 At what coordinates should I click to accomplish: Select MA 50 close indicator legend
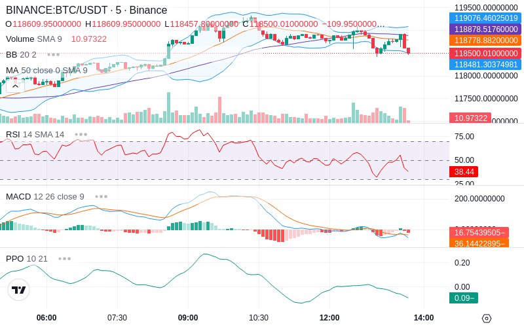(47, 71)
